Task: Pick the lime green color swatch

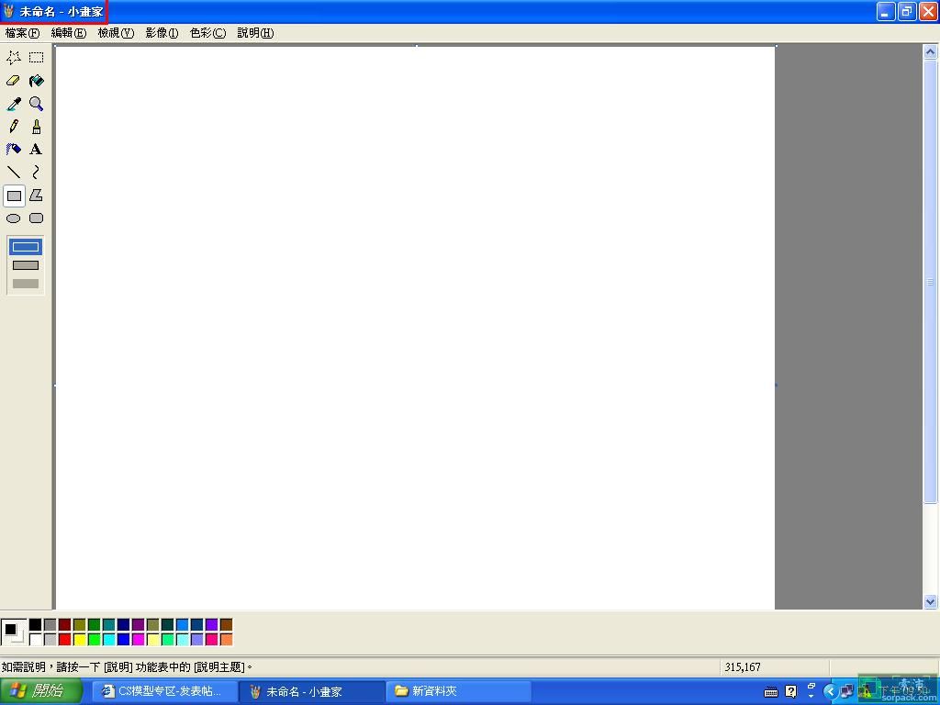Action: (x=95, y=640)
